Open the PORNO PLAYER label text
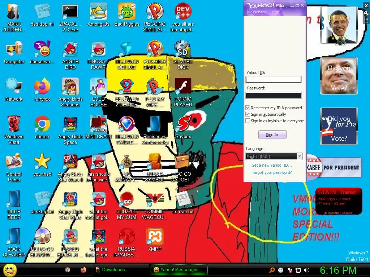This screenshot has width=370, height=277. coord(183,102)
